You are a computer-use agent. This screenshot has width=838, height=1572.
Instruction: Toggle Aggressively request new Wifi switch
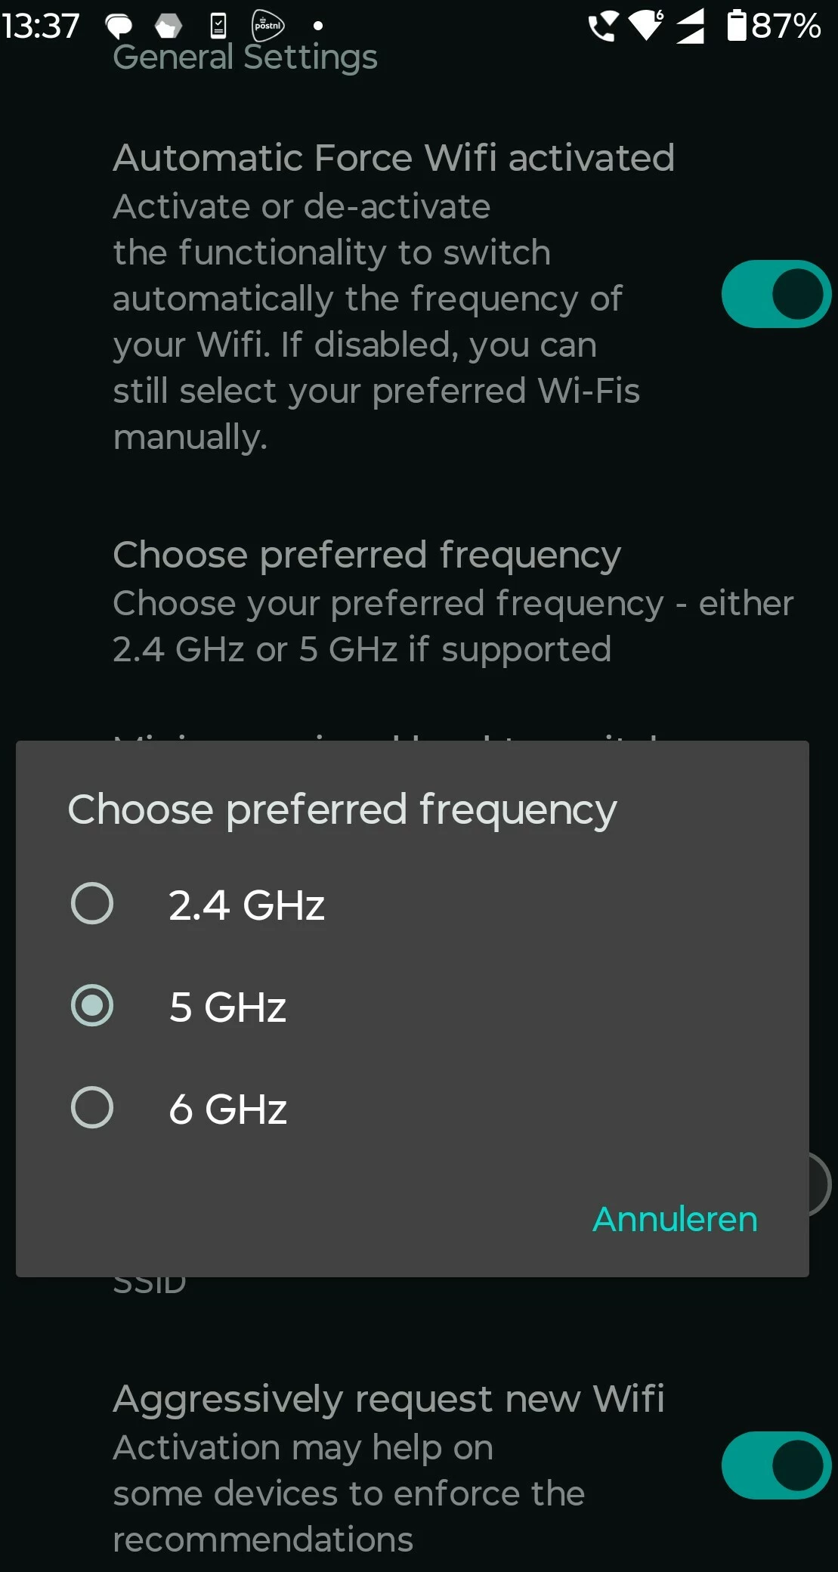coord(775,1465)
